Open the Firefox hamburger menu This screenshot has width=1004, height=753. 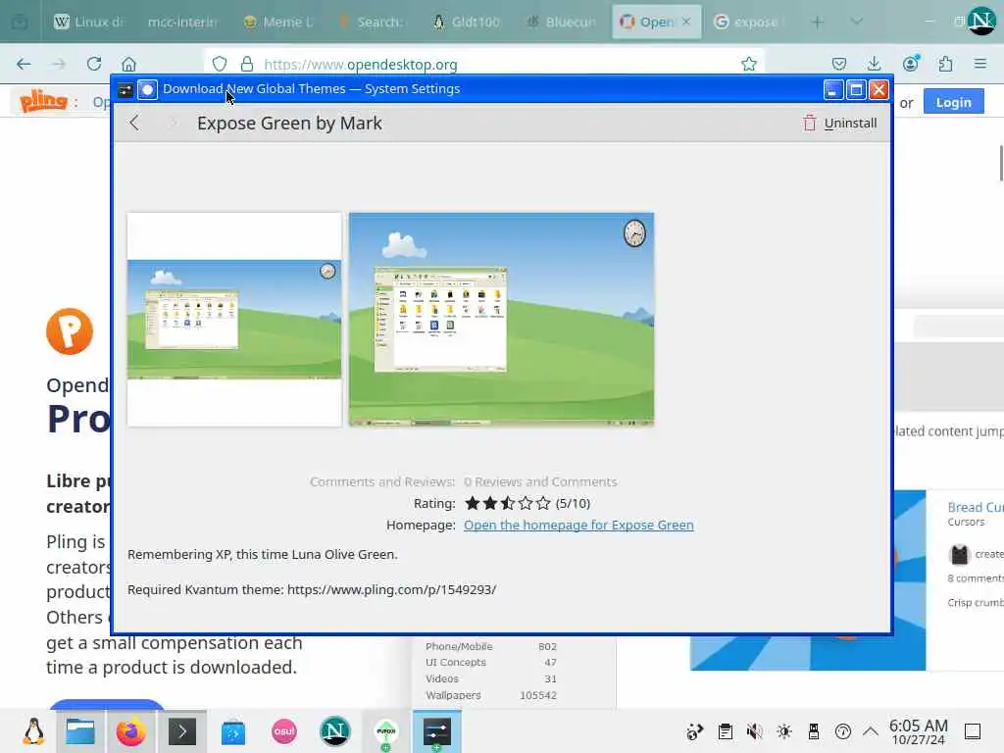click(980, 64)
